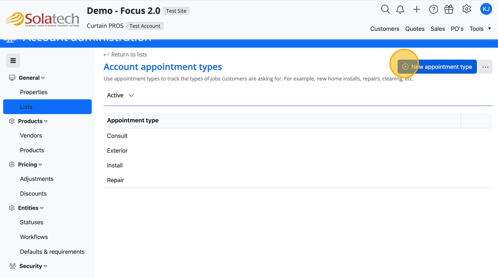Viewport: 498px width, 278px height.
Task: Click the plus icon in header
Action: [x=417, y=10]
